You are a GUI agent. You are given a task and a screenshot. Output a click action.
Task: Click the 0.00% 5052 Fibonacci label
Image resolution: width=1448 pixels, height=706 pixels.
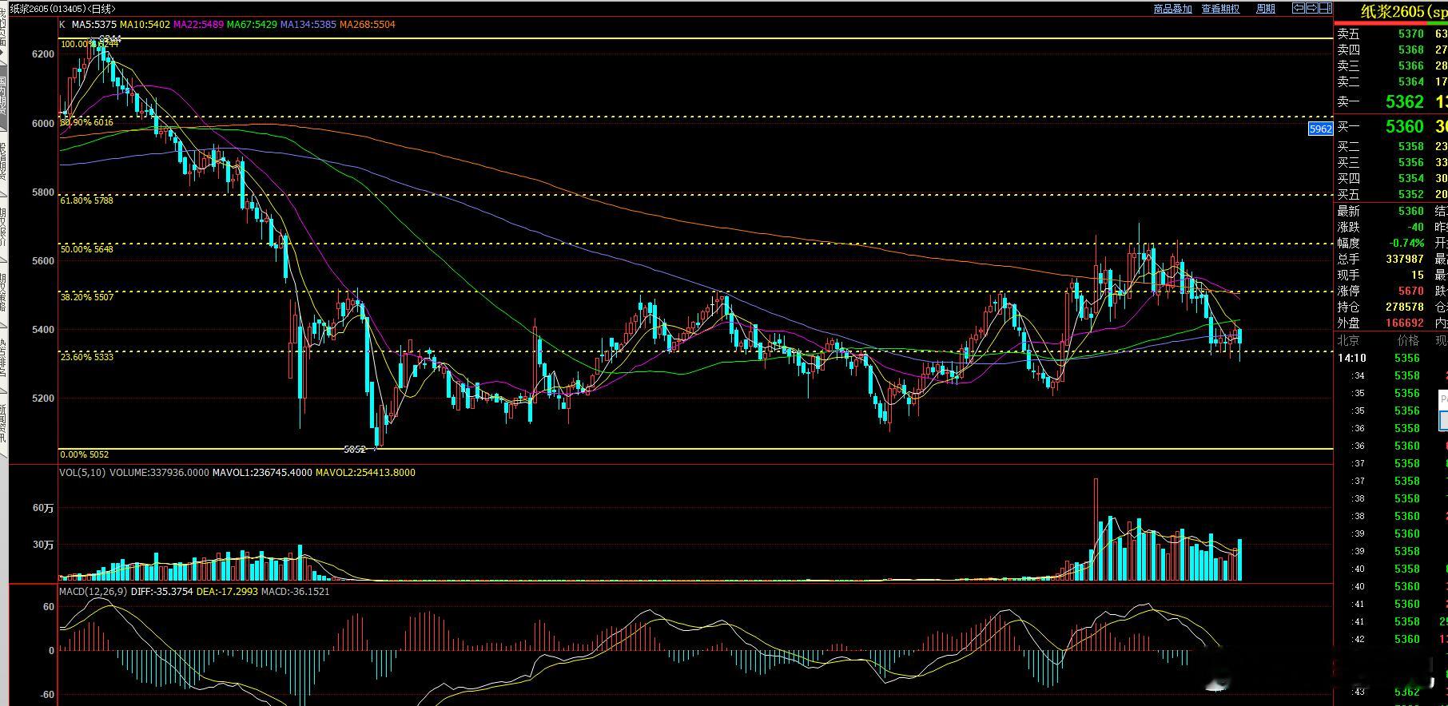85,454
